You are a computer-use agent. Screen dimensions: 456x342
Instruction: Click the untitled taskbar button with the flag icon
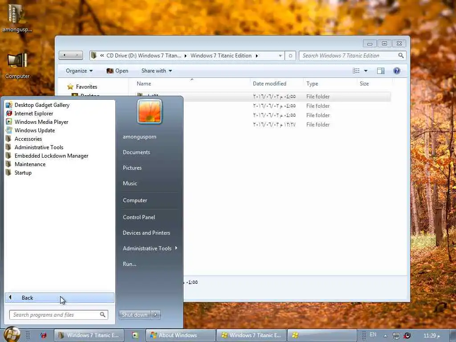[x=322, y=335]
